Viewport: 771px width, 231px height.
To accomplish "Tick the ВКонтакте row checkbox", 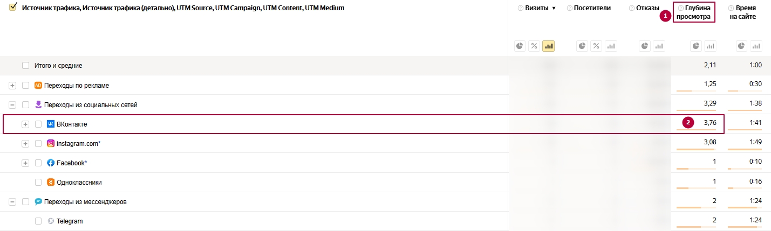I will pos(38,124).
